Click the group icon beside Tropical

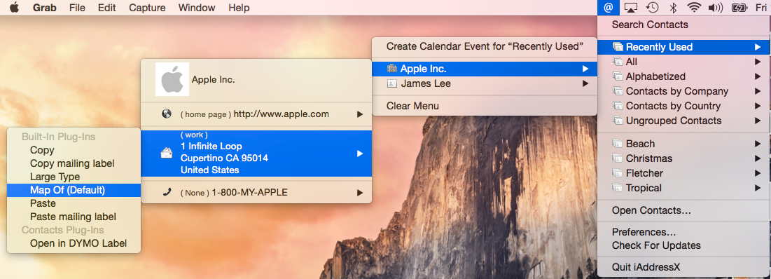[x=618, y=188]
